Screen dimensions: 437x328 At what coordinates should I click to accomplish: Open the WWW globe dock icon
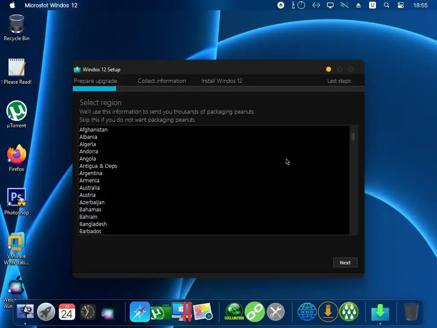point(307,311)
